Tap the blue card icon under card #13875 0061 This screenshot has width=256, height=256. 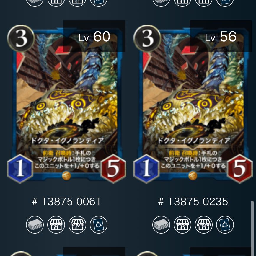click(x=99, y=225)
